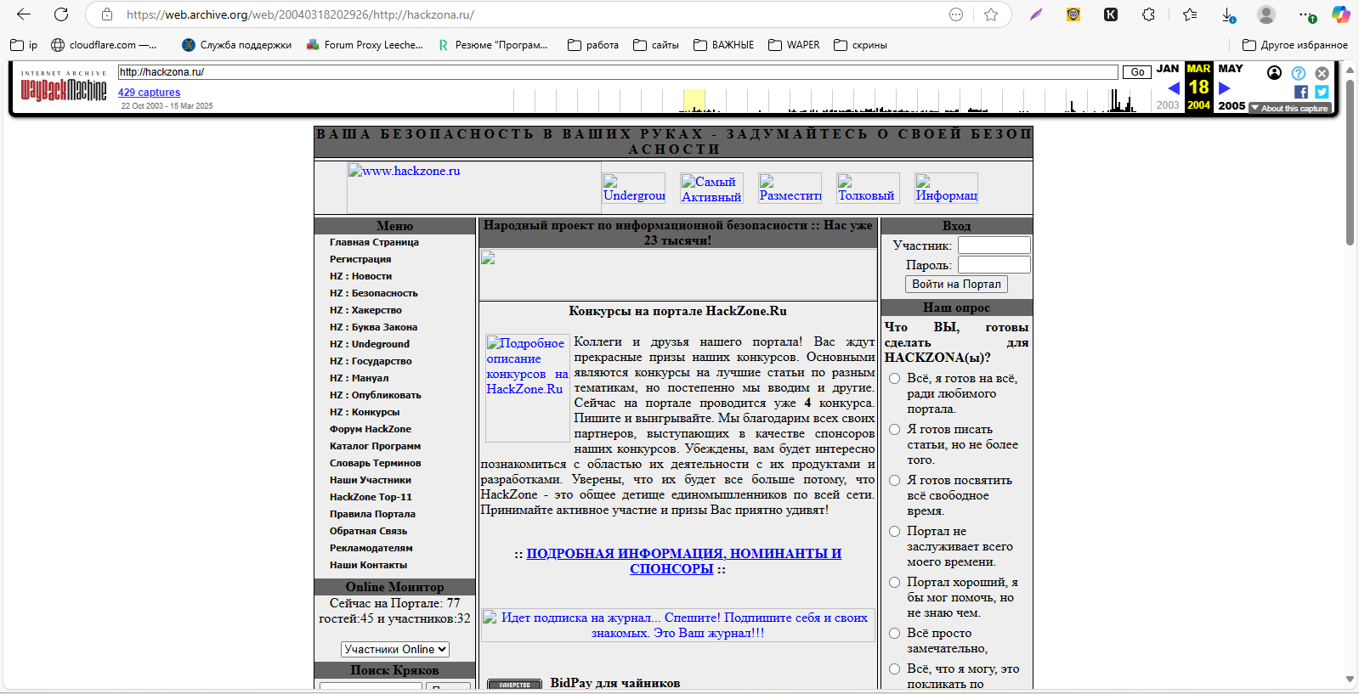Open the browser Settings and more menu
1359x694 pixels.
click(x=1305, y=14)
